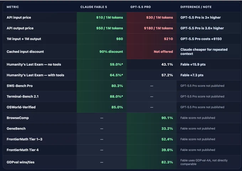The image size is (242, 171).
Task: Click the Terminal-Bench 'score not published' note
Action: (202, 96)
